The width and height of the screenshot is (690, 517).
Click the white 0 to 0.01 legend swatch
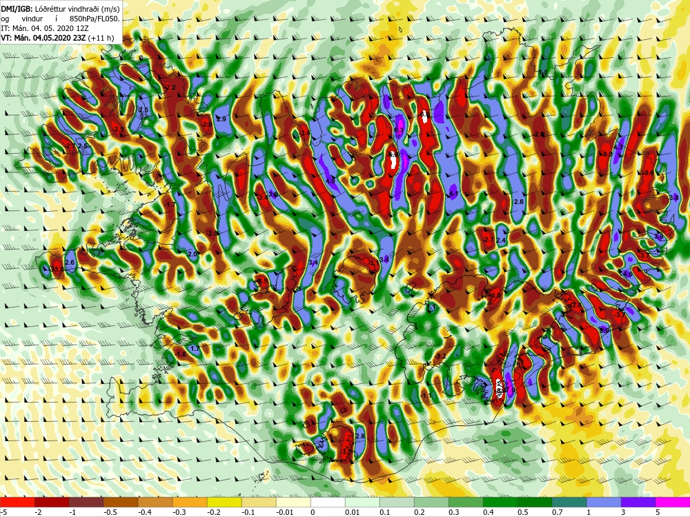[327, 502]
